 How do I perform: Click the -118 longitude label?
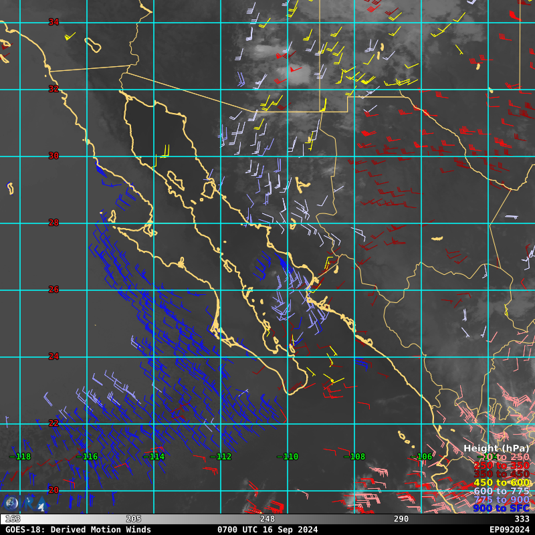[x=20, y=457]
